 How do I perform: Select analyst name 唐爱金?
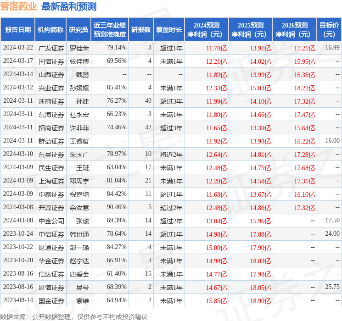(x=79, y=274)
